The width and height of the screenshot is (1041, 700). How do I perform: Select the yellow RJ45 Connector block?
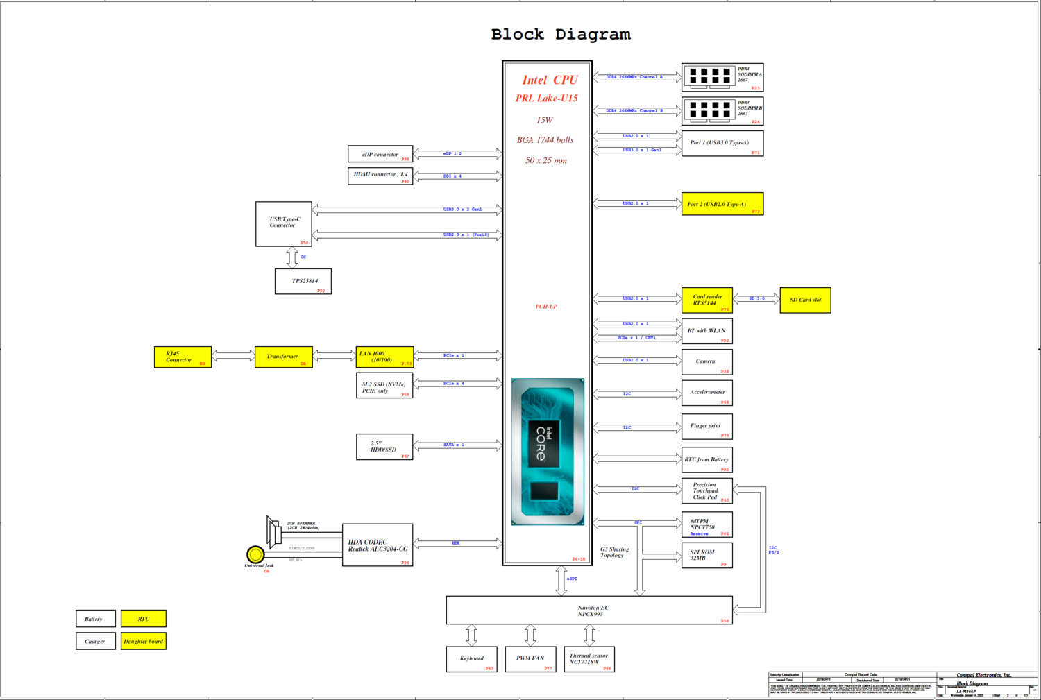[183, 357]
